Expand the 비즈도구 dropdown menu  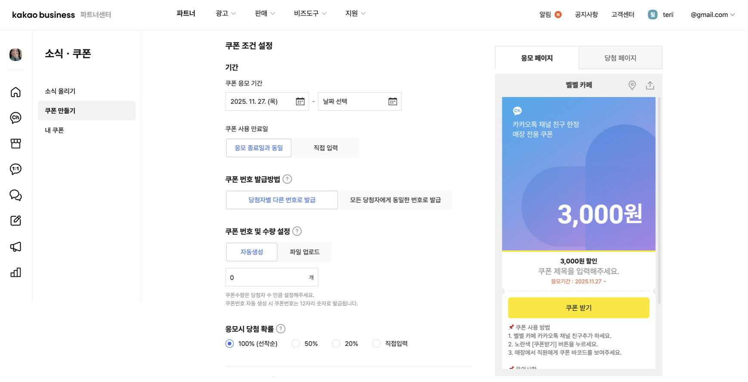(x=310, y=14)
